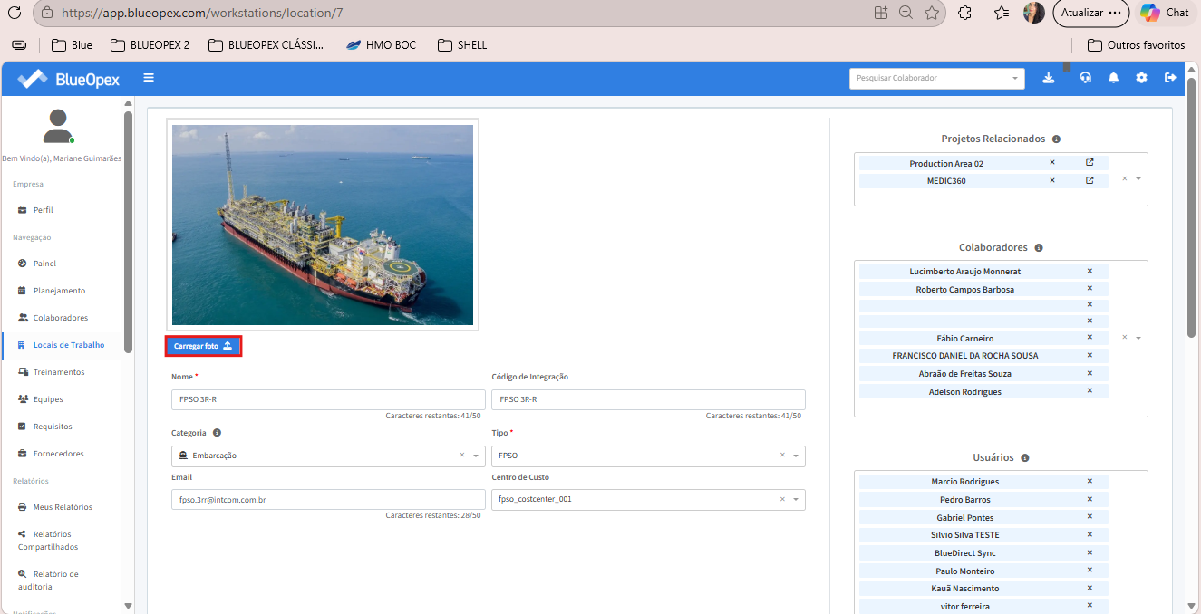This screenshot has width=1201, height=614.
Task: Remove FRANCISCO DANIEL DA ROCHA SOUSA
Action: [x=1090, y=355]
